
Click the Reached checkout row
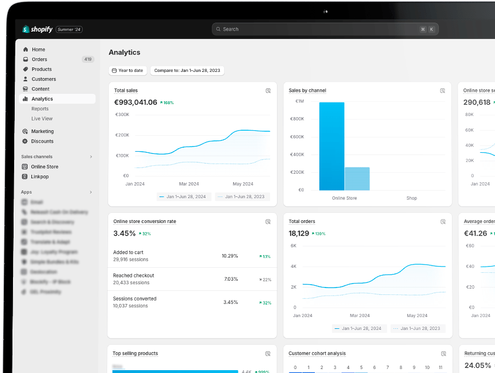pos(192,279)
